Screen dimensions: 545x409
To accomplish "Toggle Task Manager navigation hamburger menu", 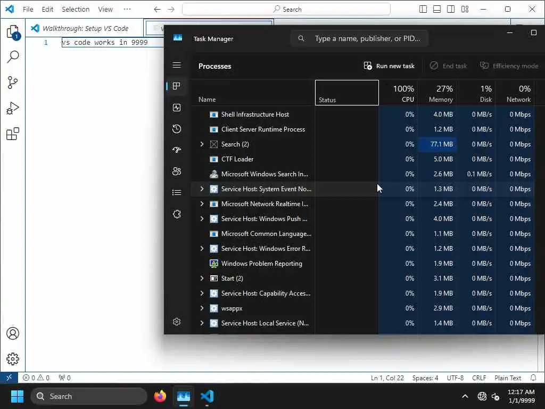I will 177,65.
